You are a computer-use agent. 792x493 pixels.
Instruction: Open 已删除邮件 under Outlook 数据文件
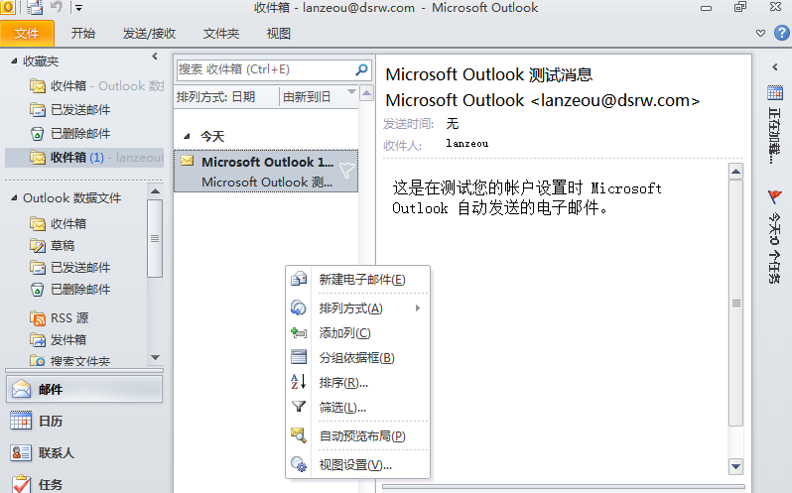tap(69, 289)
